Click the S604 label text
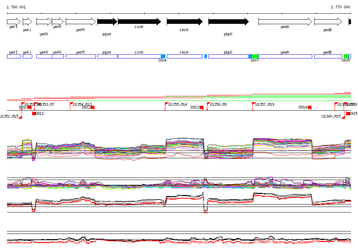The image size is (358, 250). click(x=162, y=60)
